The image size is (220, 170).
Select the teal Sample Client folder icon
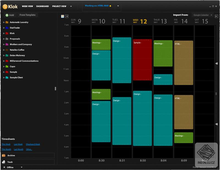click(x=7, y=78)
